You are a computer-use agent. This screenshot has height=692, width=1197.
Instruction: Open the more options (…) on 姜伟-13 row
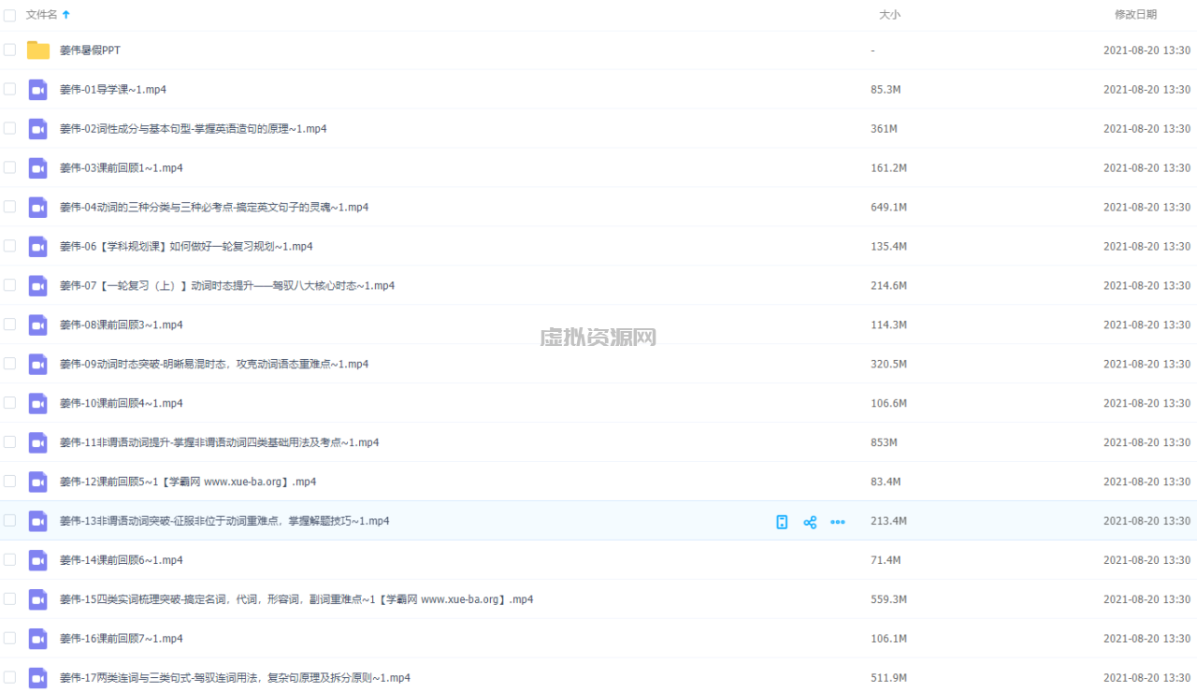(838, 522)
